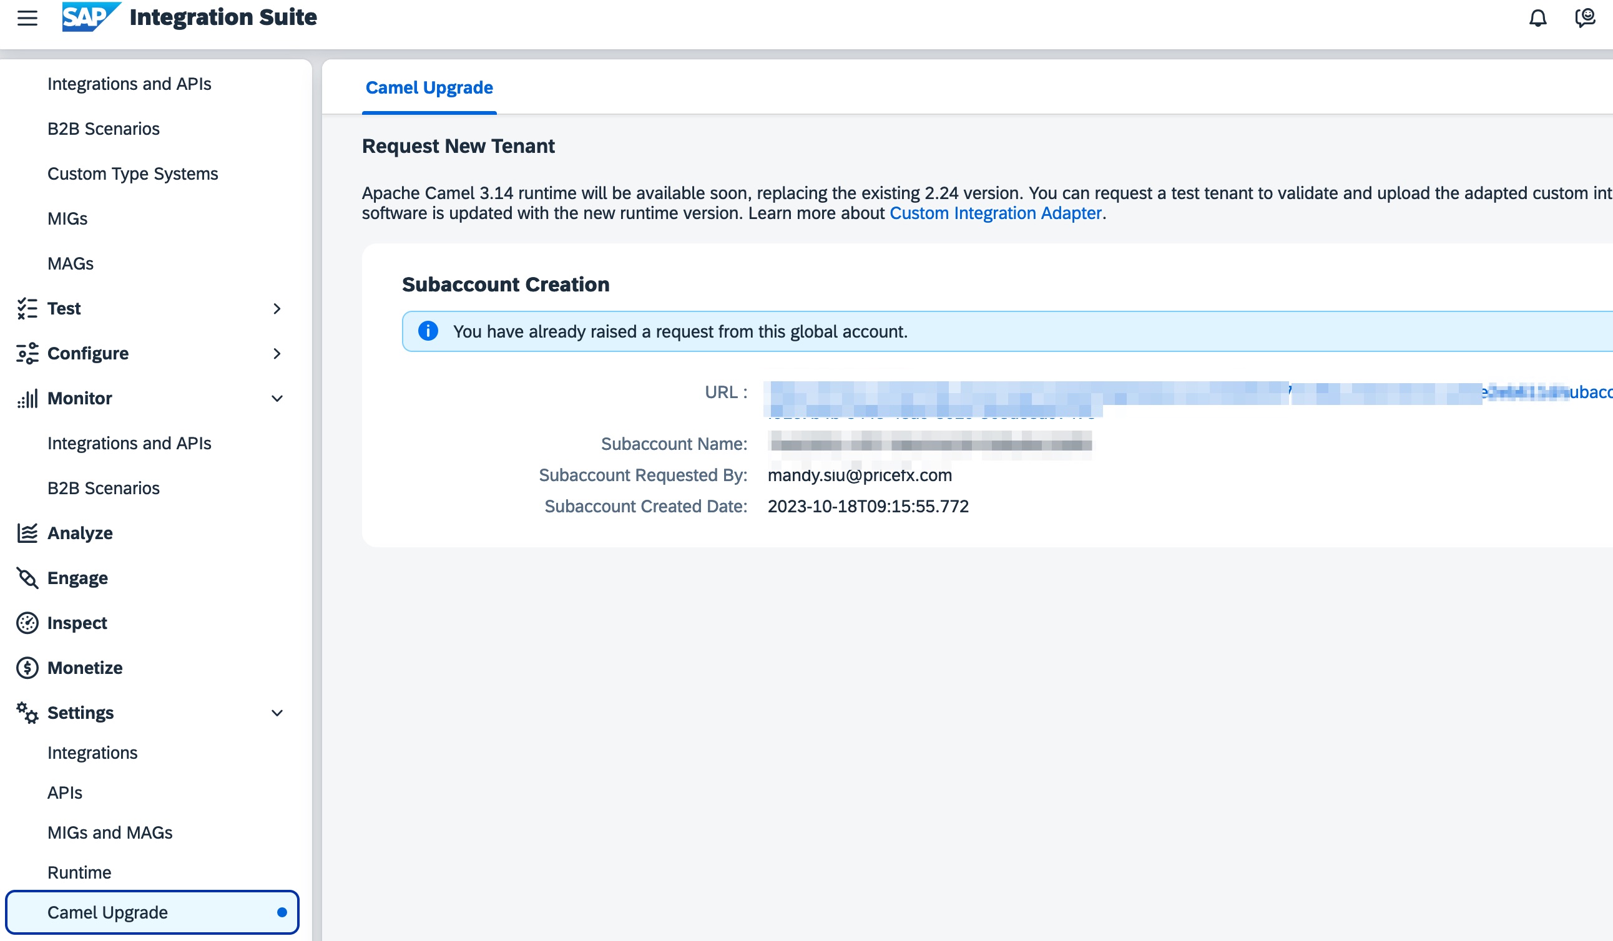Collapse the Monitor menu section
This screenshot has height=941, width=1613.
pyautogui.click(x=277, y=398)
